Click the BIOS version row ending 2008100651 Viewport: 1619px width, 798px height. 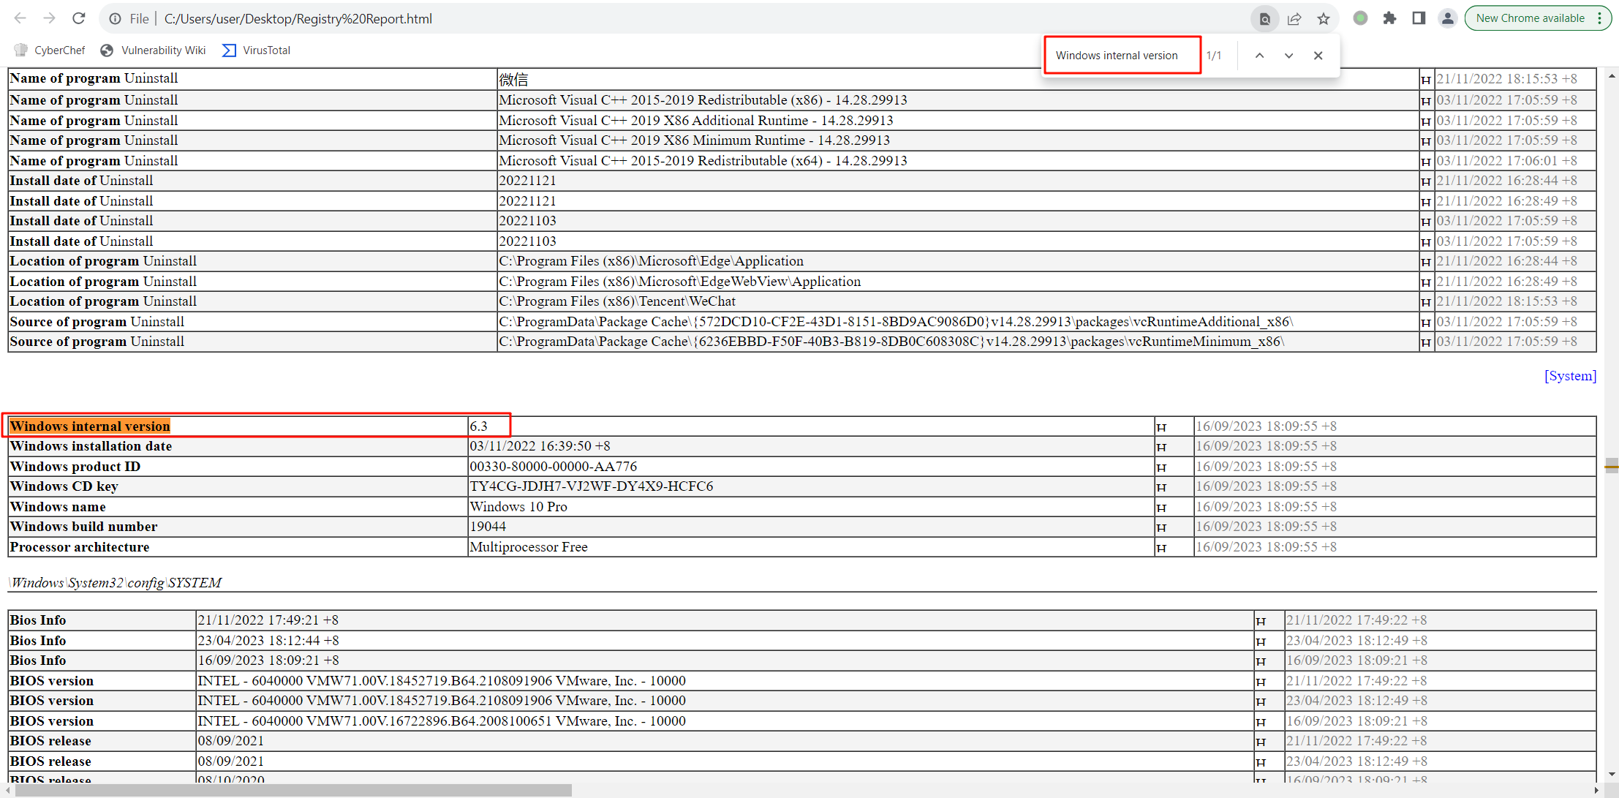click(442, 721)
